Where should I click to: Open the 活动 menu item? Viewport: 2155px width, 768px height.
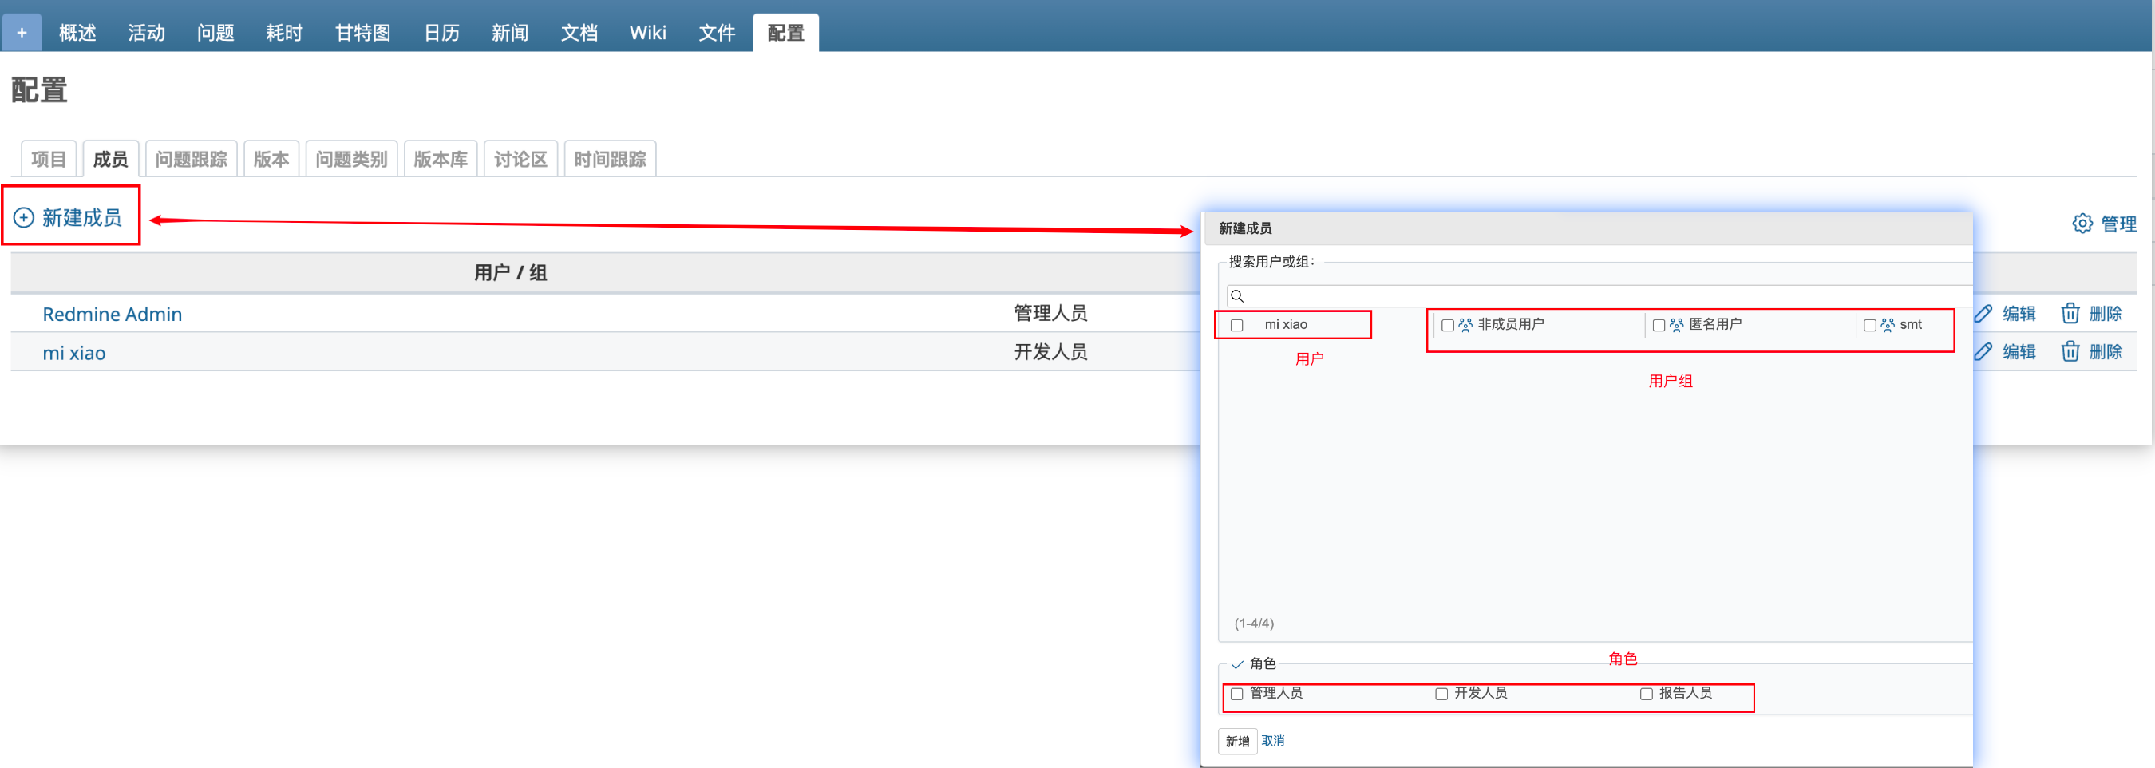tap(146, 33)
